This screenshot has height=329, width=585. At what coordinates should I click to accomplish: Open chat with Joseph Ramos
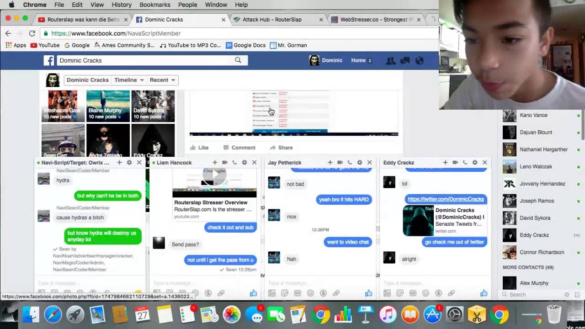coord(541,201)
